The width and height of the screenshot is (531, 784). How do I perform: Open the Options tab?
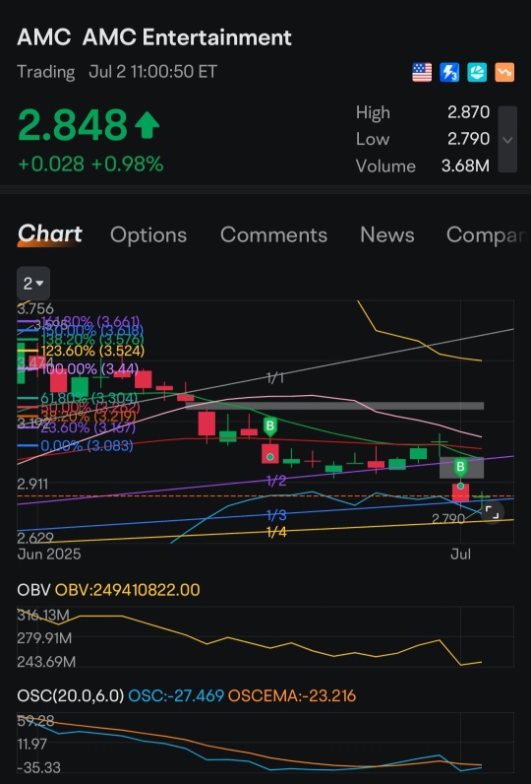point(148,235)
